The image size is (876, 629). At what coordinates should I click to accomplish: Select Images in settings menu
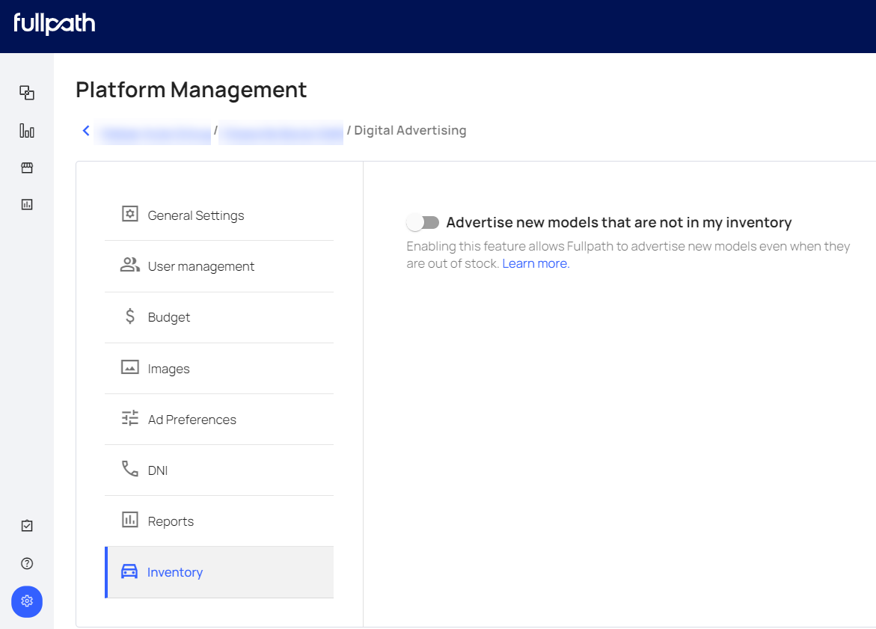pyautogui.click(x=168, y=369)
